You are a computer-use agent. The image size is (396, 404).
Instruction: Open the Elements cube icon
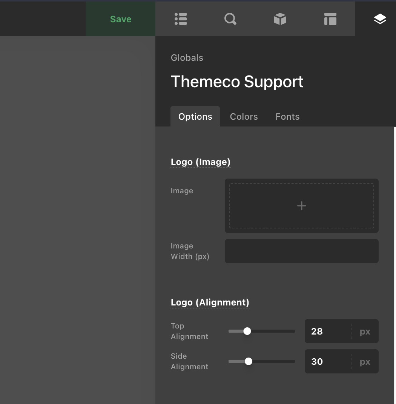280,19
